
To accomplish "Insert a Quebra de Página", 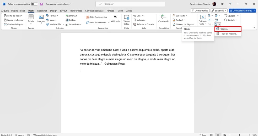I will tap(14, 24).
